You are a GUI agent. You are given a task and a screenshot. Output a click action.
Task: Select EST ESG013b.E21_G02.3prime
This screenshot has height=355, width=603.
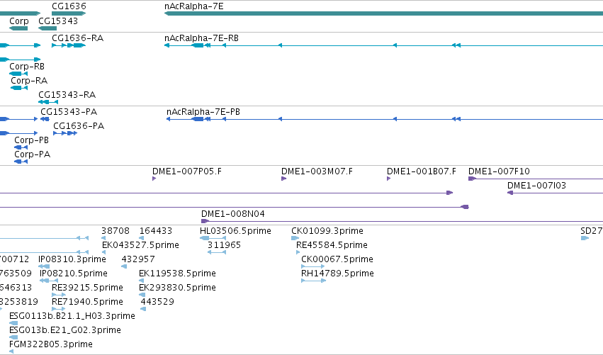[x=65, y=330]
